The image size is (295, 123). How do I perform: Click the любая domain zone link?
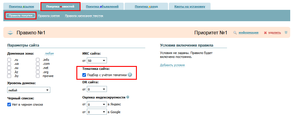click(49, 54)
